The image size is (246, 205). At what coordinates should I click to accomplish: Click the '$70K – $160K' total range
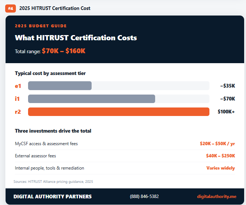pyautogui.click(x=64, y=51)
